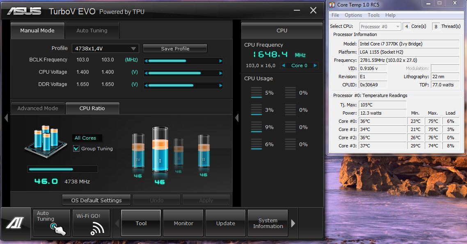Open the Update button
Image resolution: width=467 pixels, height=244 pixels.
(225, 223)
